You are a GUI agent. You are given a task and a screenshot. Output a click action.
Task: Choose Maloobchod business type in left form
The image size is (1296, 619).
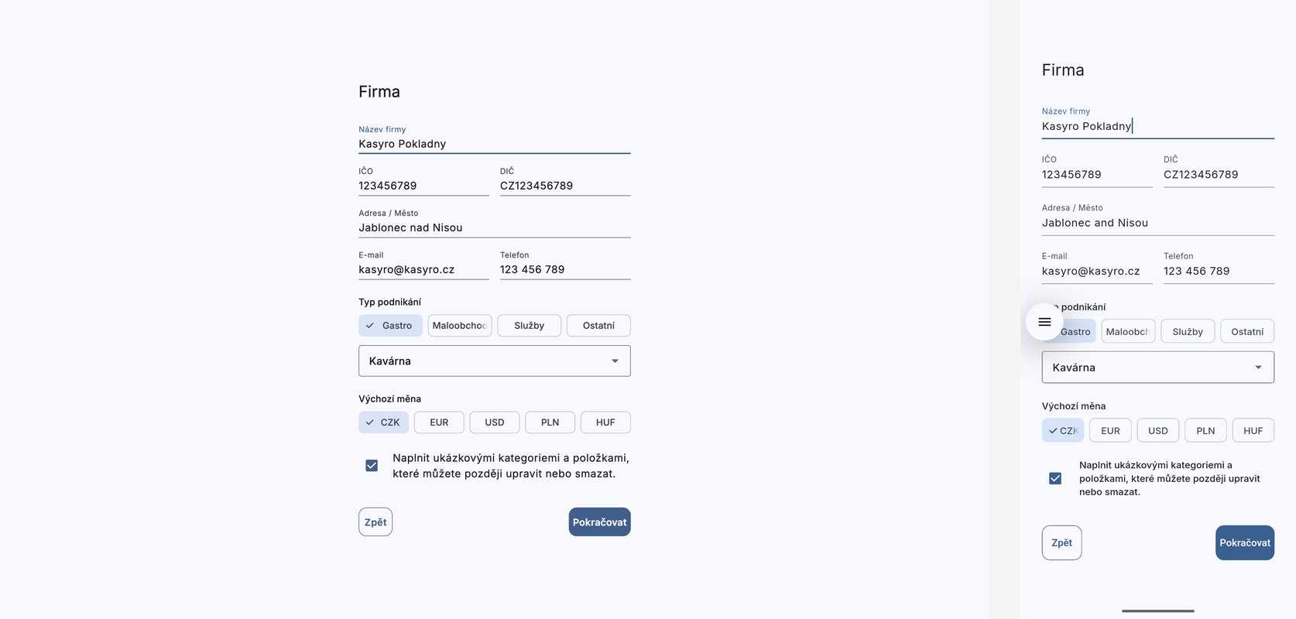click(x=459, y=326)
